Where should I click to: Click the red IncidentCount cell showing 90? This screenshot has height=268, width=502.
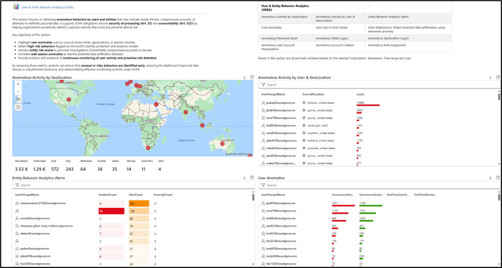[111, 211]
